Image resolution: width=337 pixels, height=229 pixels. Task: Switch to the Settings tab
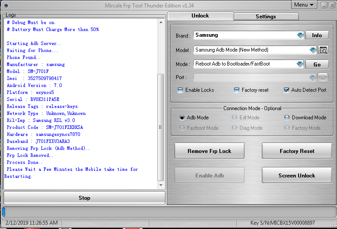click(266, 17)
